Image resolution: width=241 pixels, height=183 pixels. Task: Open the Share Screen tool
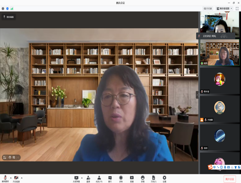point(76,179)
